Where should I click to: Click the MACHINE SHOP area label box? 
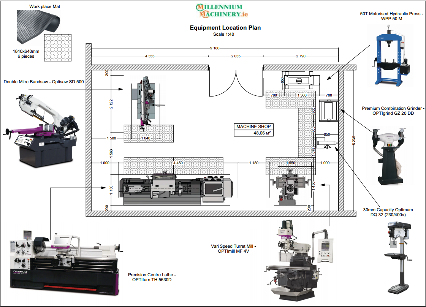pos(253,127)
